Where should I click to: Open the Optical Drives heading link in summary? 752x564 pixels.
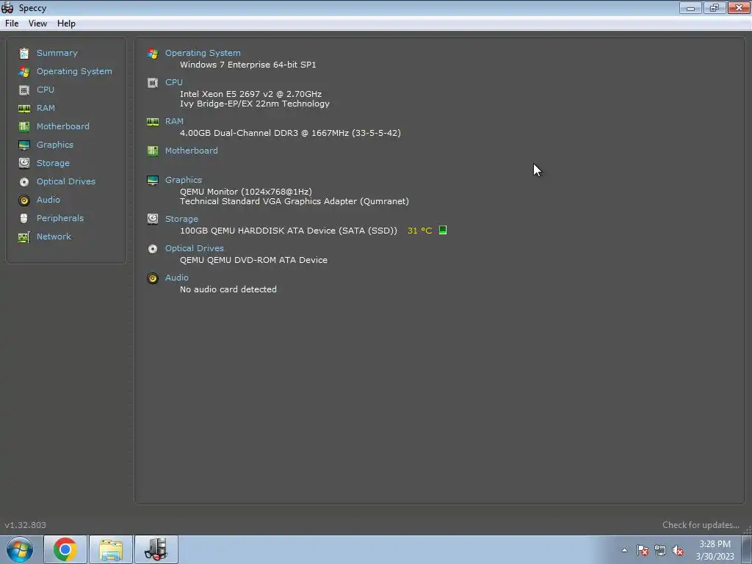[x=194, y=248]
